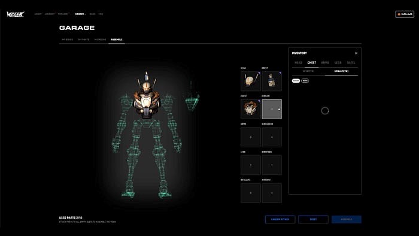Switch to the My Parts tab
The width and height of the screenshot is (419, 236).
(84, 40)
